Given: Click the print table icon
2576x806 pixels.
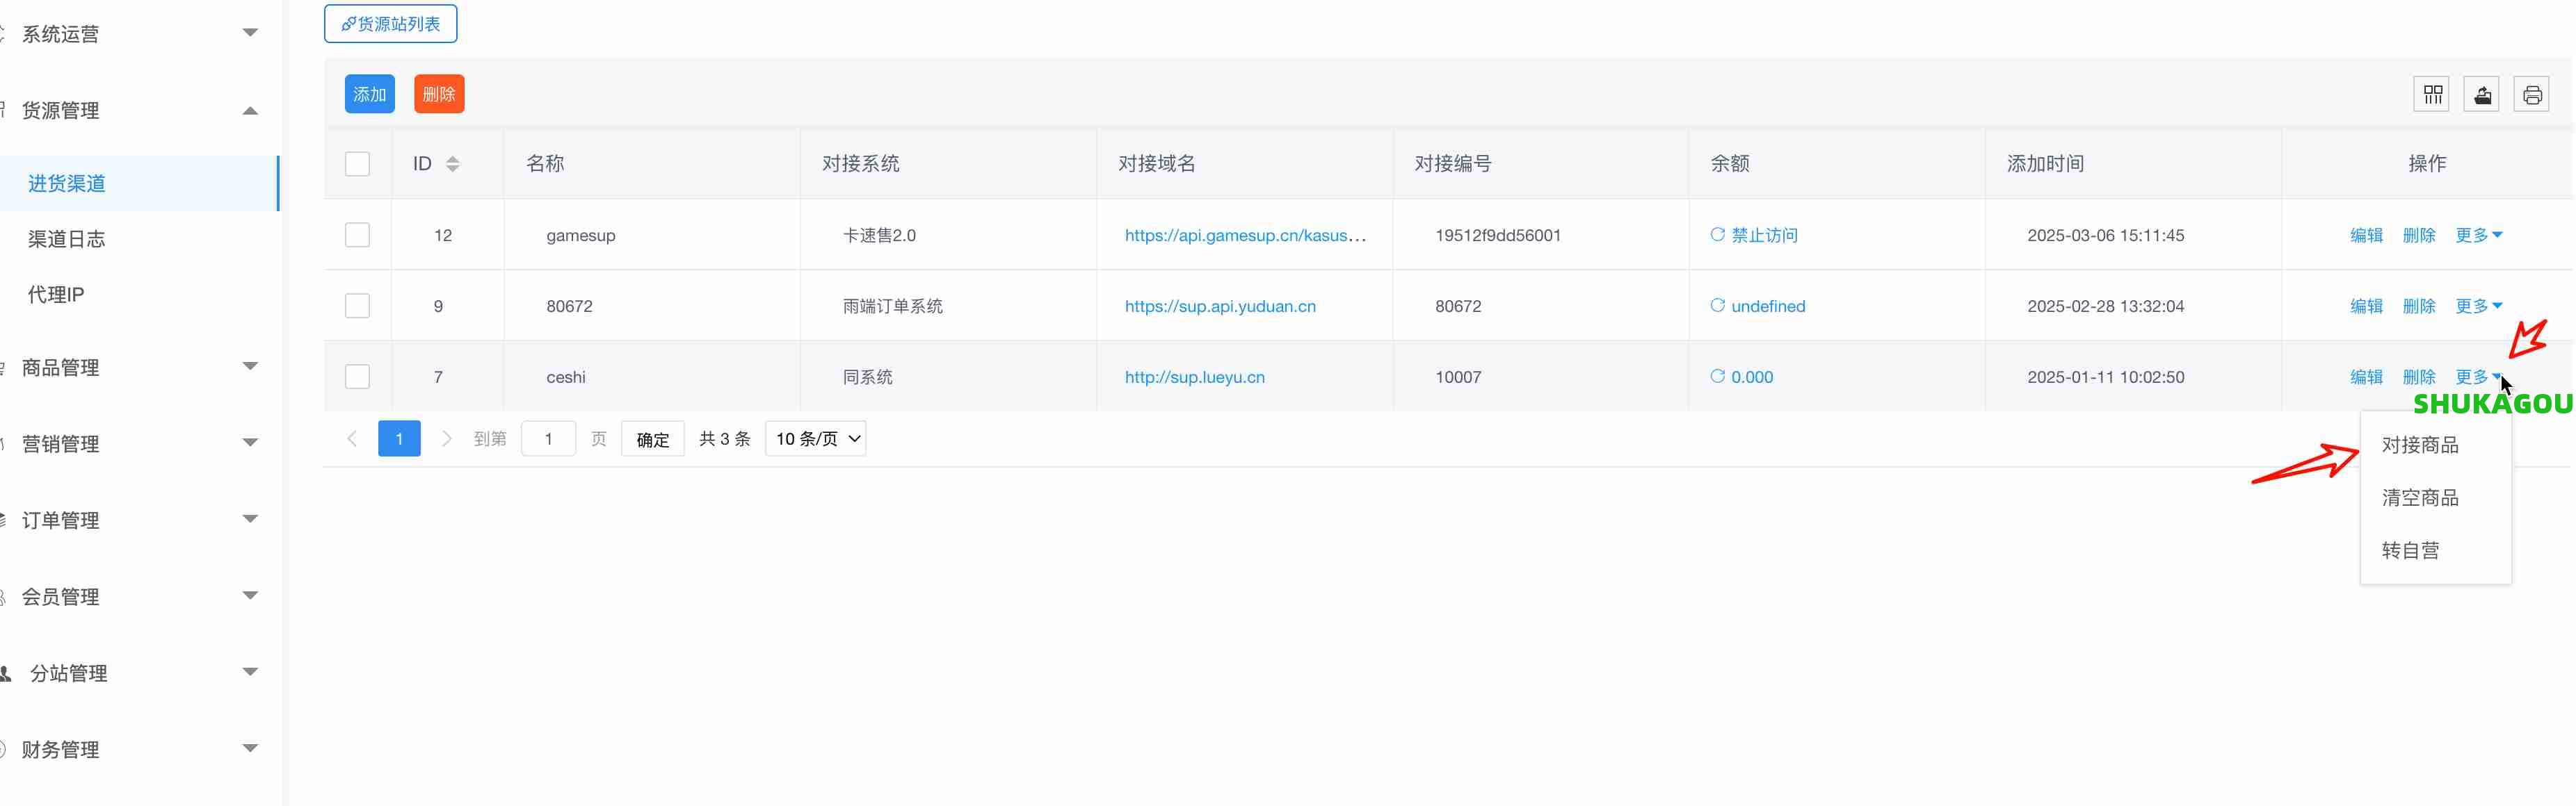Looking at the screenshot, I should tap(2532, 95).
